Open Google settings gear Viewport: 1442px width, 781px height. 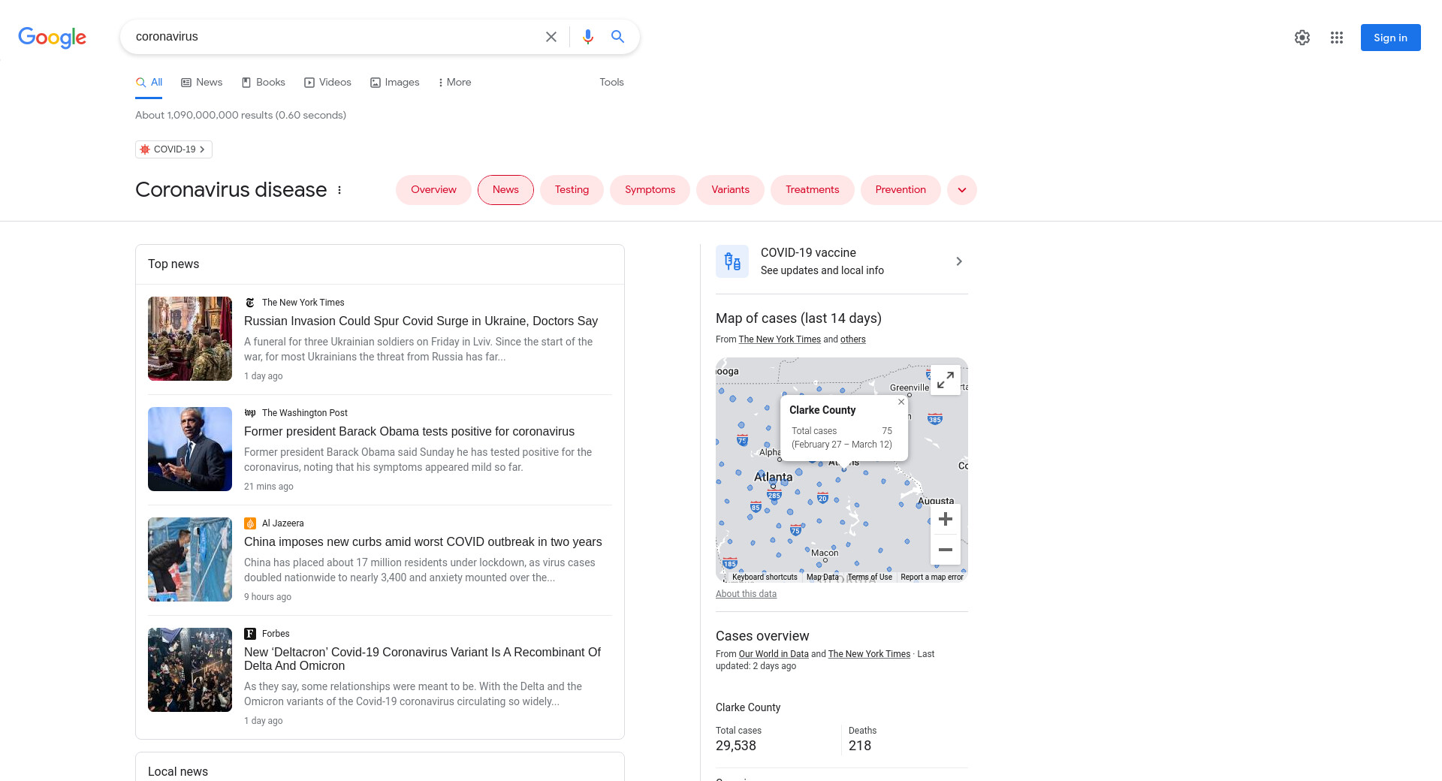point(1302,38)
